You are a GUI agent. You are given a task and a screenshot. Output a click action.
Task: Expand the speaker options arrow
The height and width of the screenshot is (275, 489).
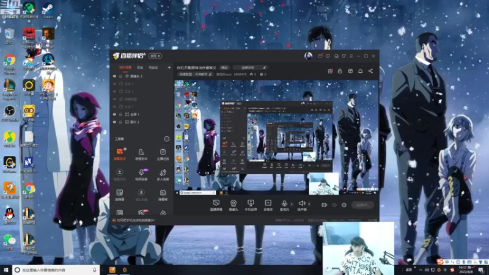coord(309,204)
